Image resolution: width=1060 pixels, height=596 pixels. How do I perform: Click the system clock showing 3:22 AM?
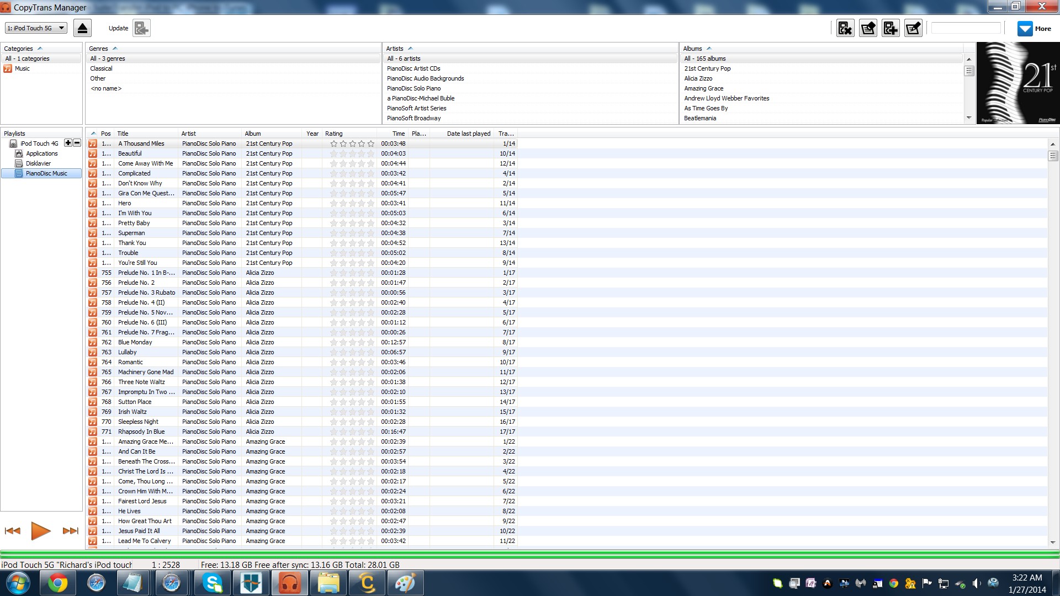(x=1027, y=578)
